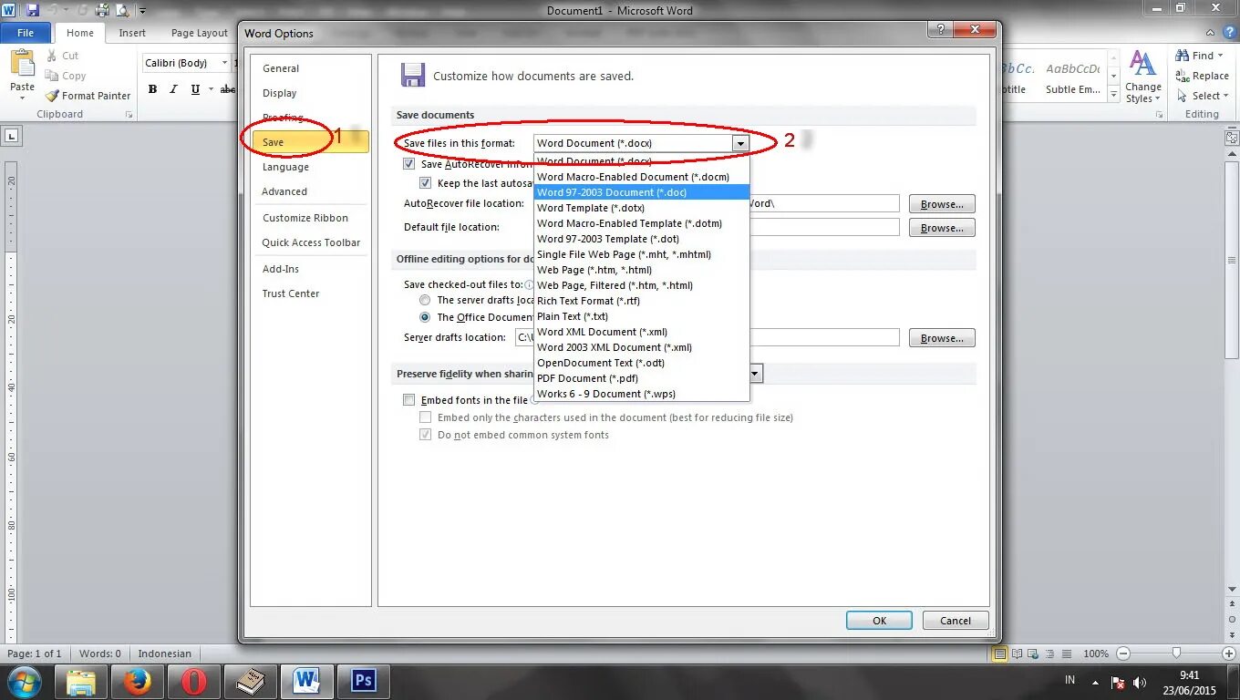Image resolution: width=1240 pixels, height=700 pixels.
Task: Select the Office Document Cache radio button
Action: (425, 317)
